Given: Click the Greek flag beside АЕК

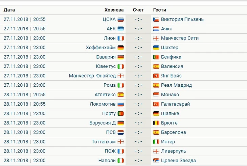Looking at the screenshot, I should (120, 29).
